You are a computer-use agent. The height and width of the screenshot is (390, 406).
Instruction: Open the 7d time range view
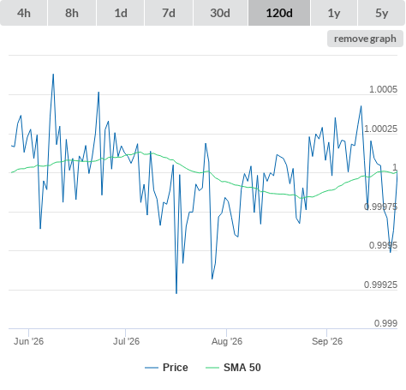click(169, 13)
